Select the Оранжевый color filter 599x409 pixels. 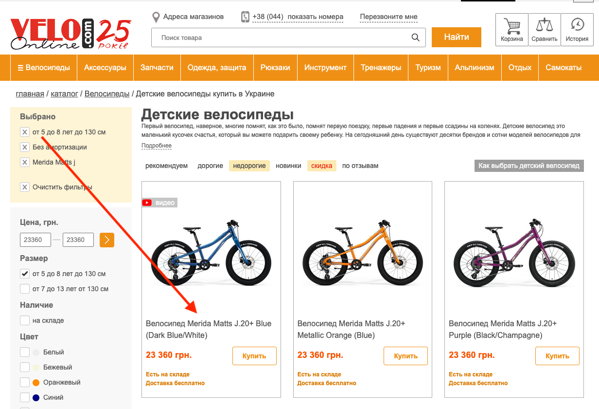tap(25, 382)
